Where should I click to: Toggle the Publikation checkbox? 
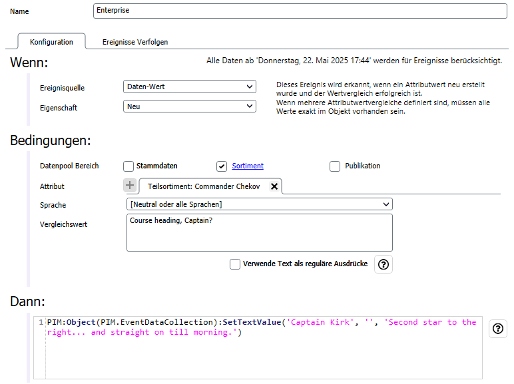[335, 166]
